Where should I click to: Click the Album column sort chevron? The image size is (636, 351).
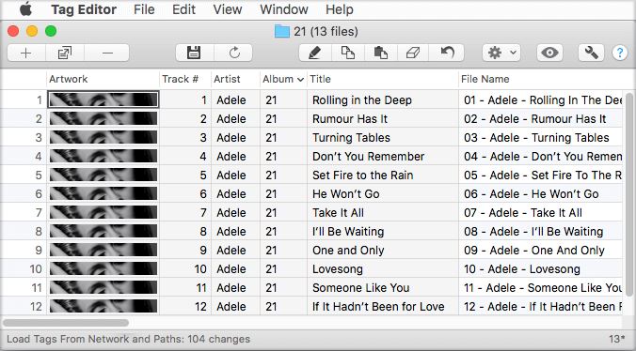(x=300, y=80)
